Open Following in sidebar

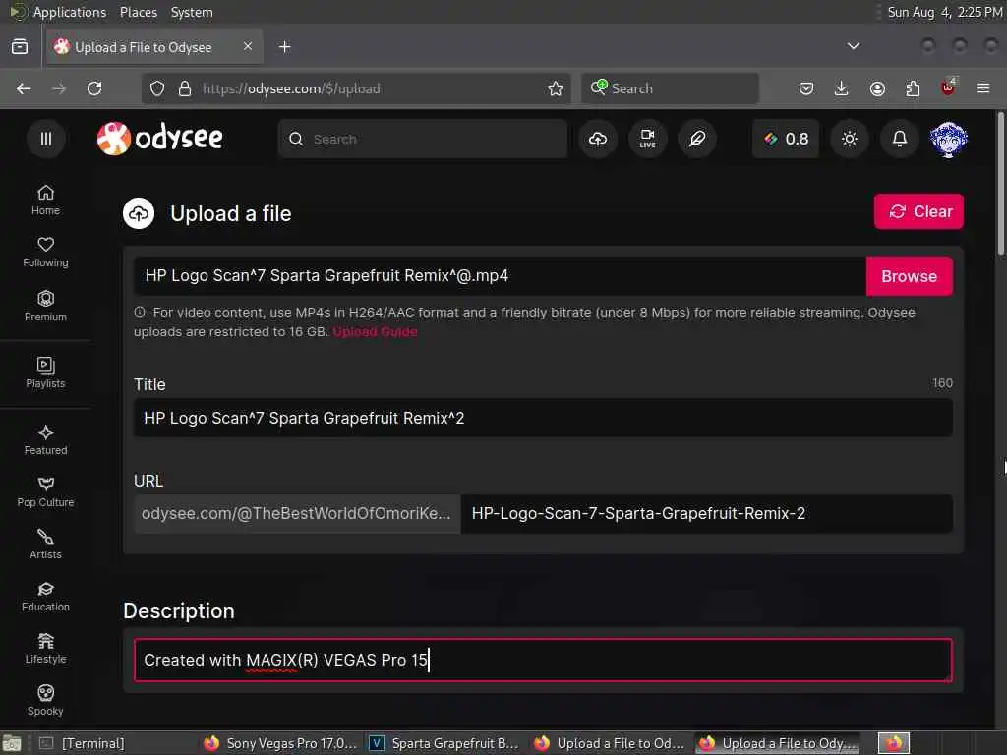[45, 253]
